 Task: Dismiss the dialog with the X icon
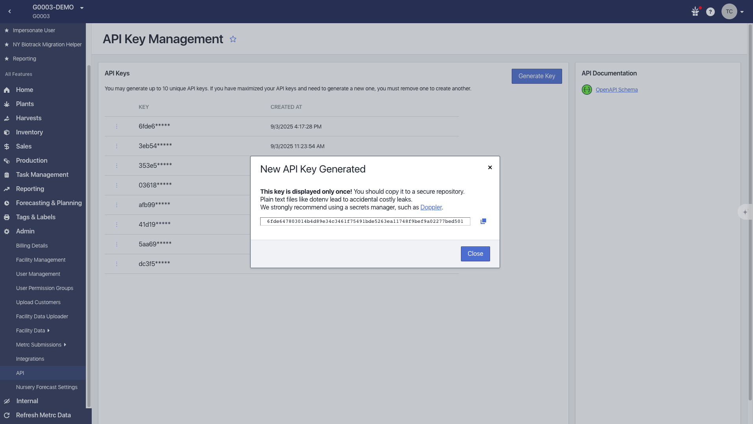click(490, 167)
